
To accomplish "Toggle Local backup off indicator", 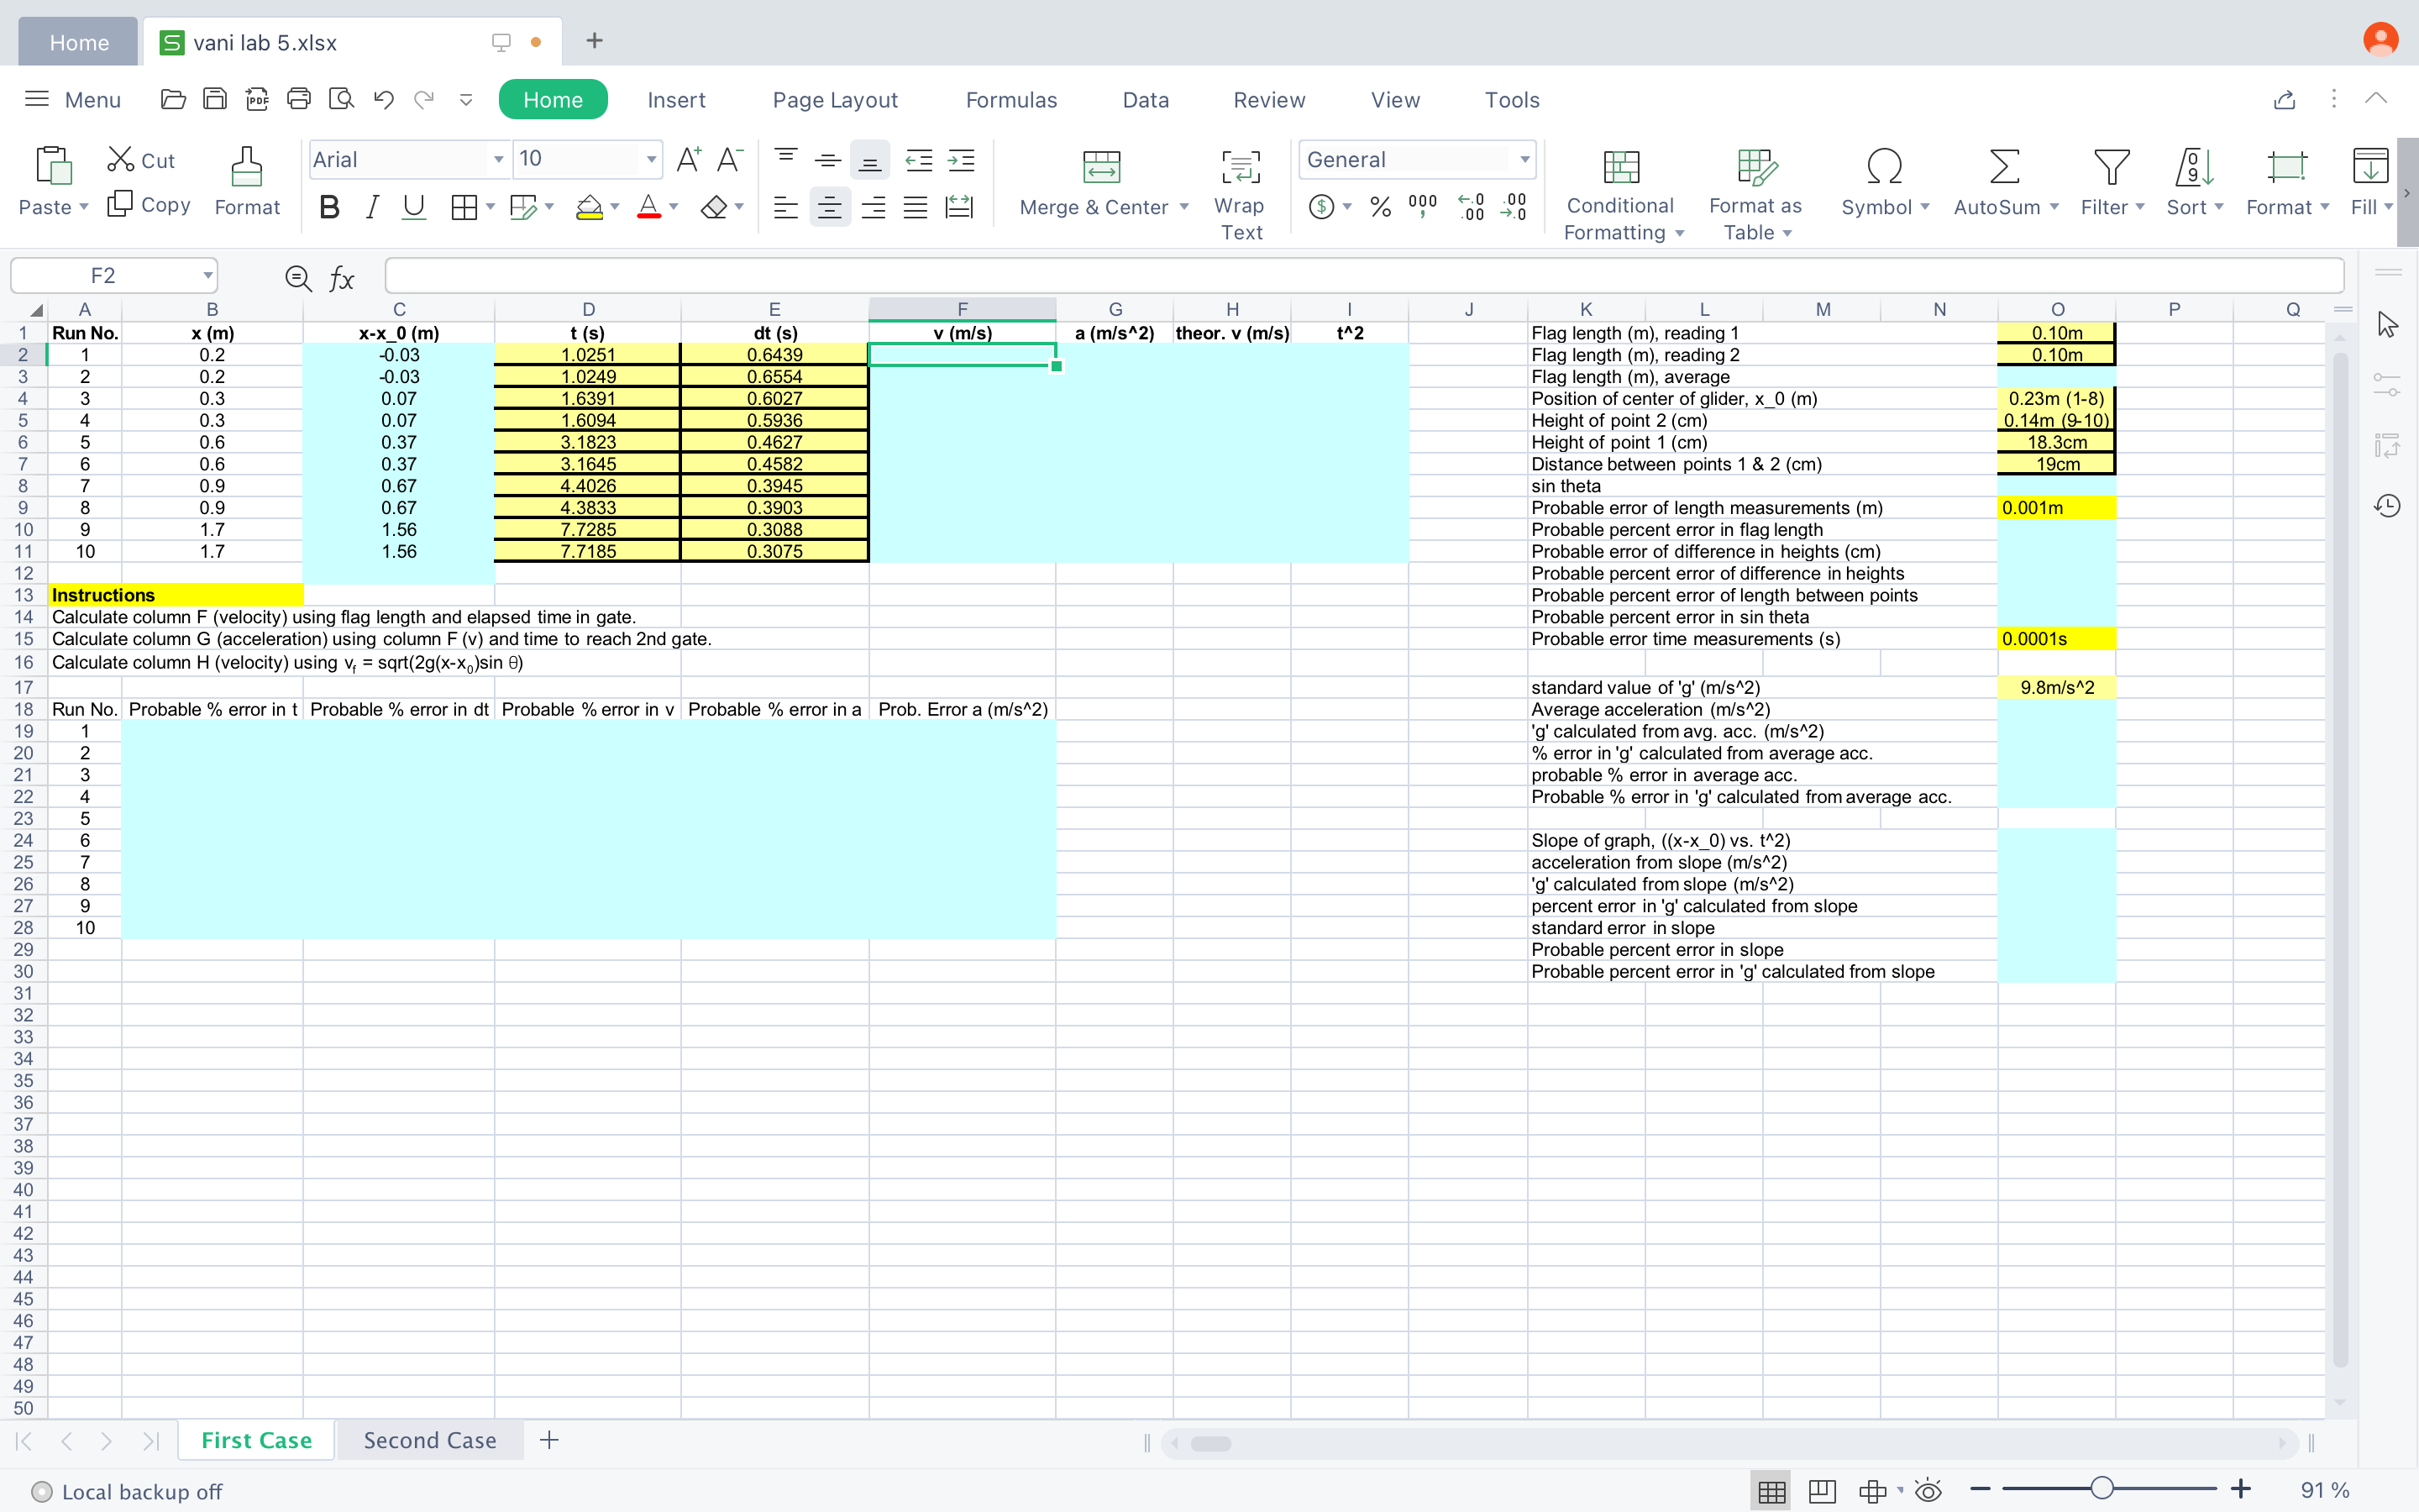I will 41,1491.
